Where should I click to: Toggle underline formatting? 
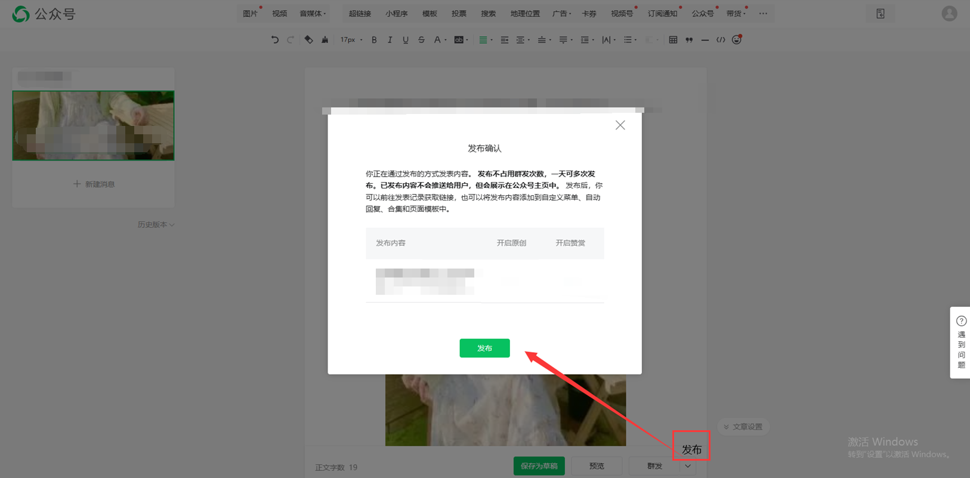[x=406, y=40]
